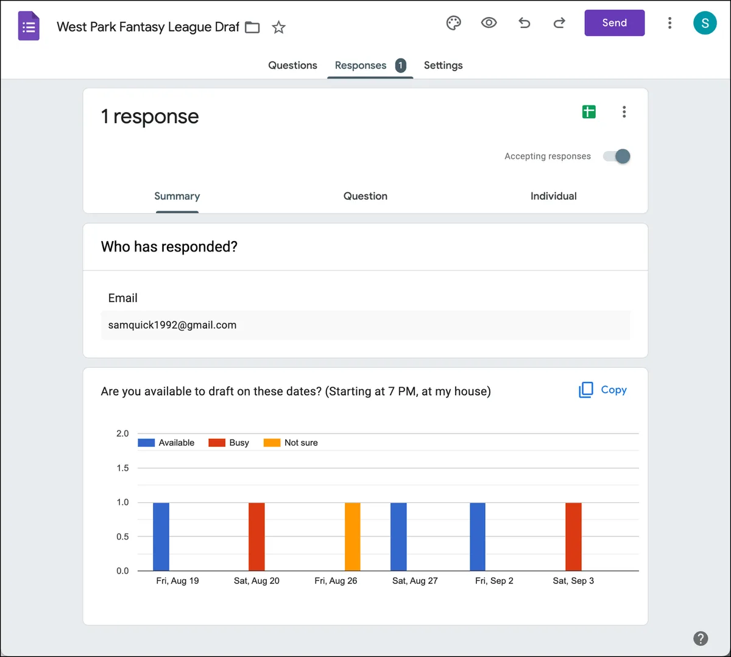
Task: Open the responses card three-dot menu
Action: coord(624,111)
